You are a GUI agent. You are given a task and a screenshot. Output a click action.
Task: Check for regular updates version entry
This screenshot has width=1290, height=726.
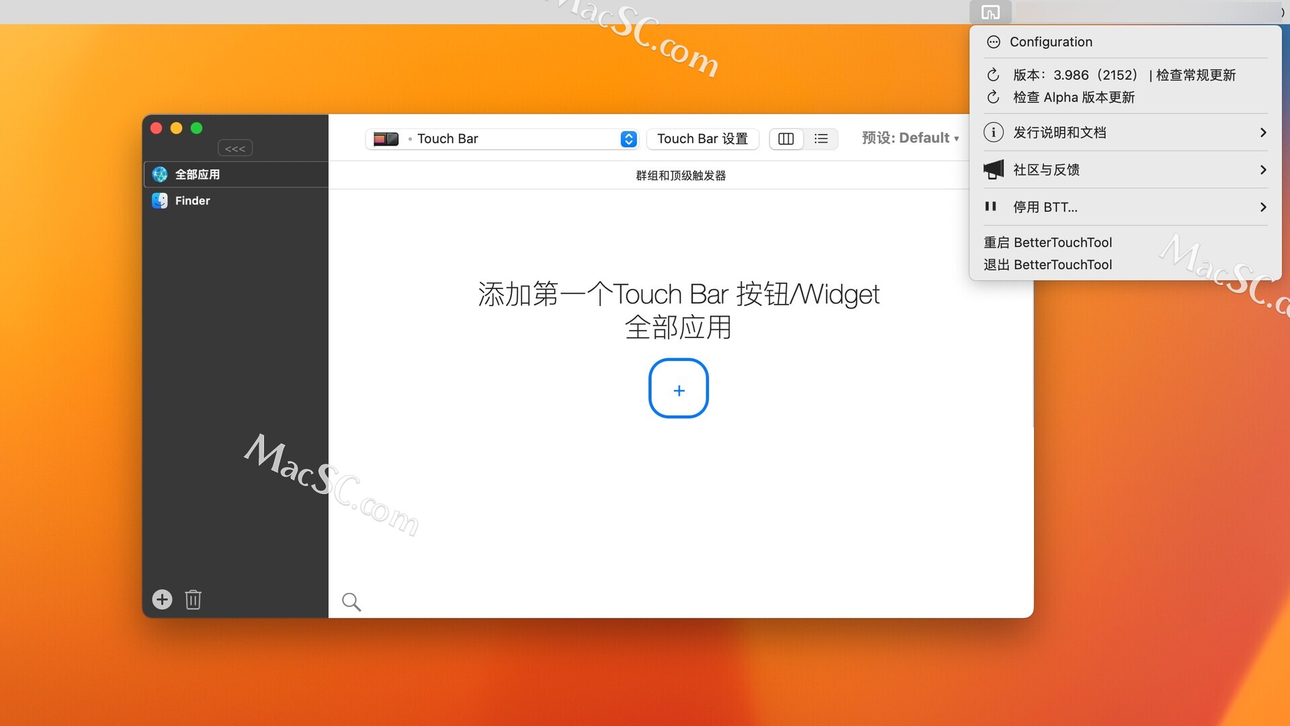[1125, 75]
